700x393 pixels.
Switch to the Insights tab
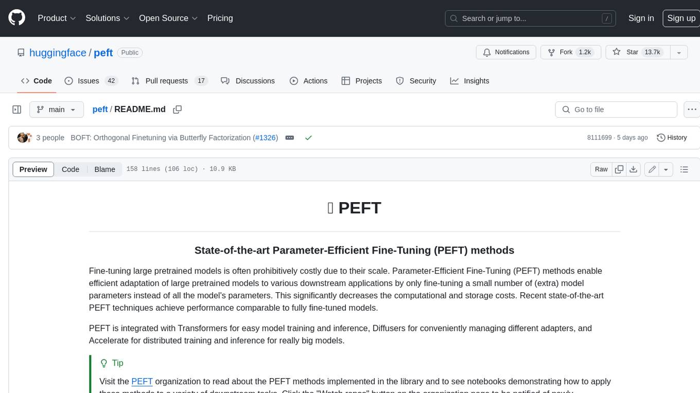coord(469,81)
